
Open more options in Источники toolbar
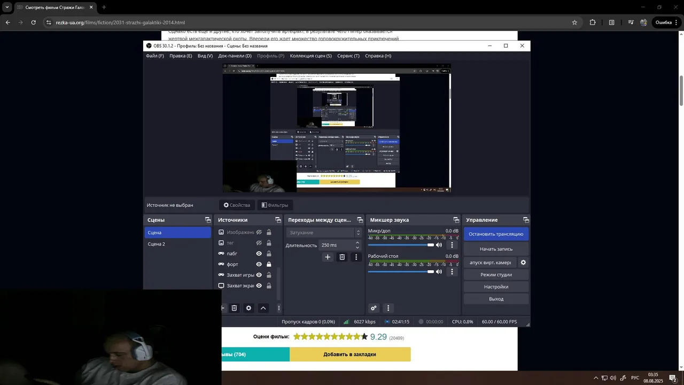coord(278,308)
